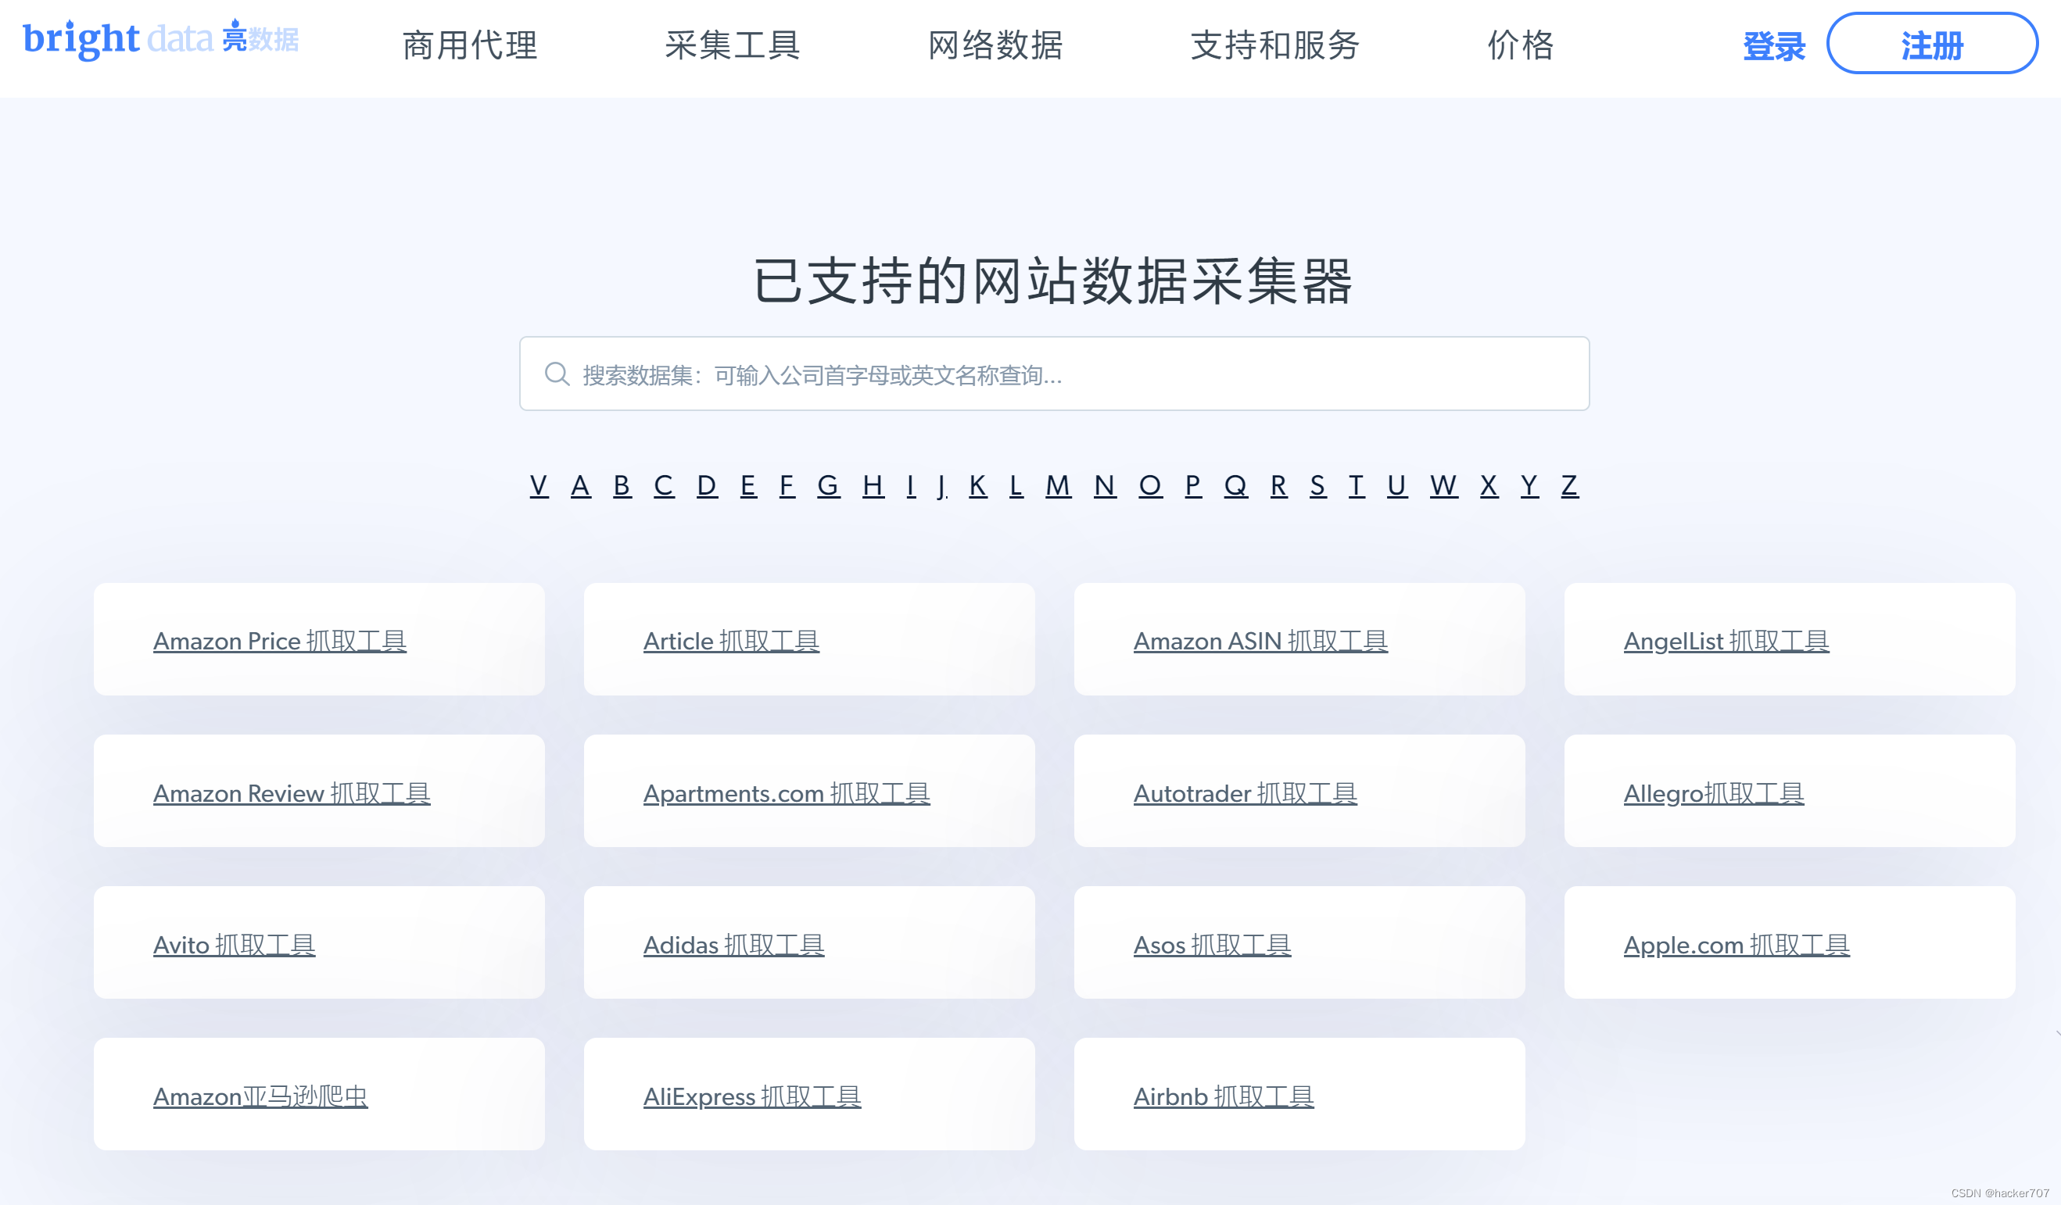Open Apple.com 抓取工具 link

coord(1737,944)
